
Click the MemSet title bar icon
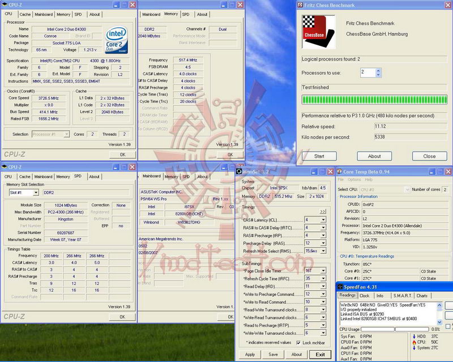[x=239, y=171]
